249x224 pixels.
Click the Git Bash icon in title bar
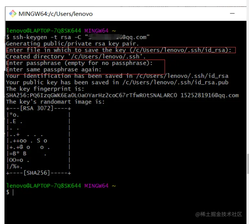click(x=13, y=14)
